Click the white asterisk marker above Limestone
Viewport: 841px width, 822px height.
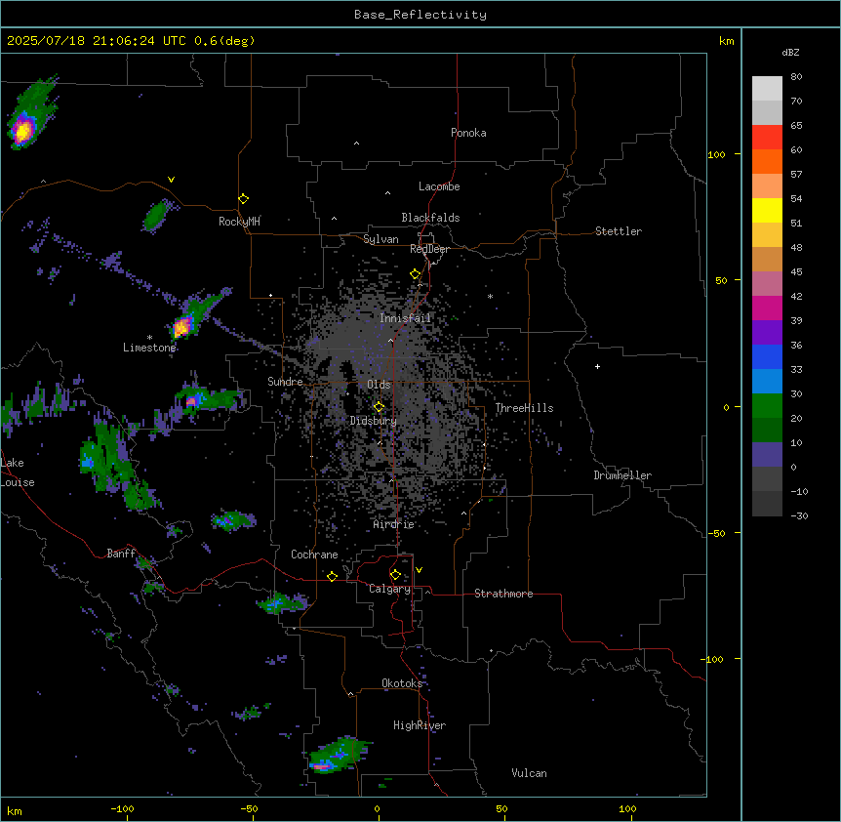click(149, 338)
